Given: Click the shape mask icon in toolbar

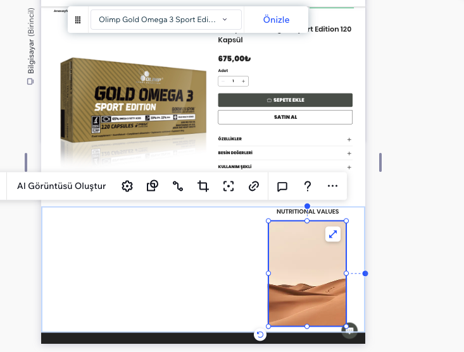Looking at the screenshot, I should pos(153,186).
